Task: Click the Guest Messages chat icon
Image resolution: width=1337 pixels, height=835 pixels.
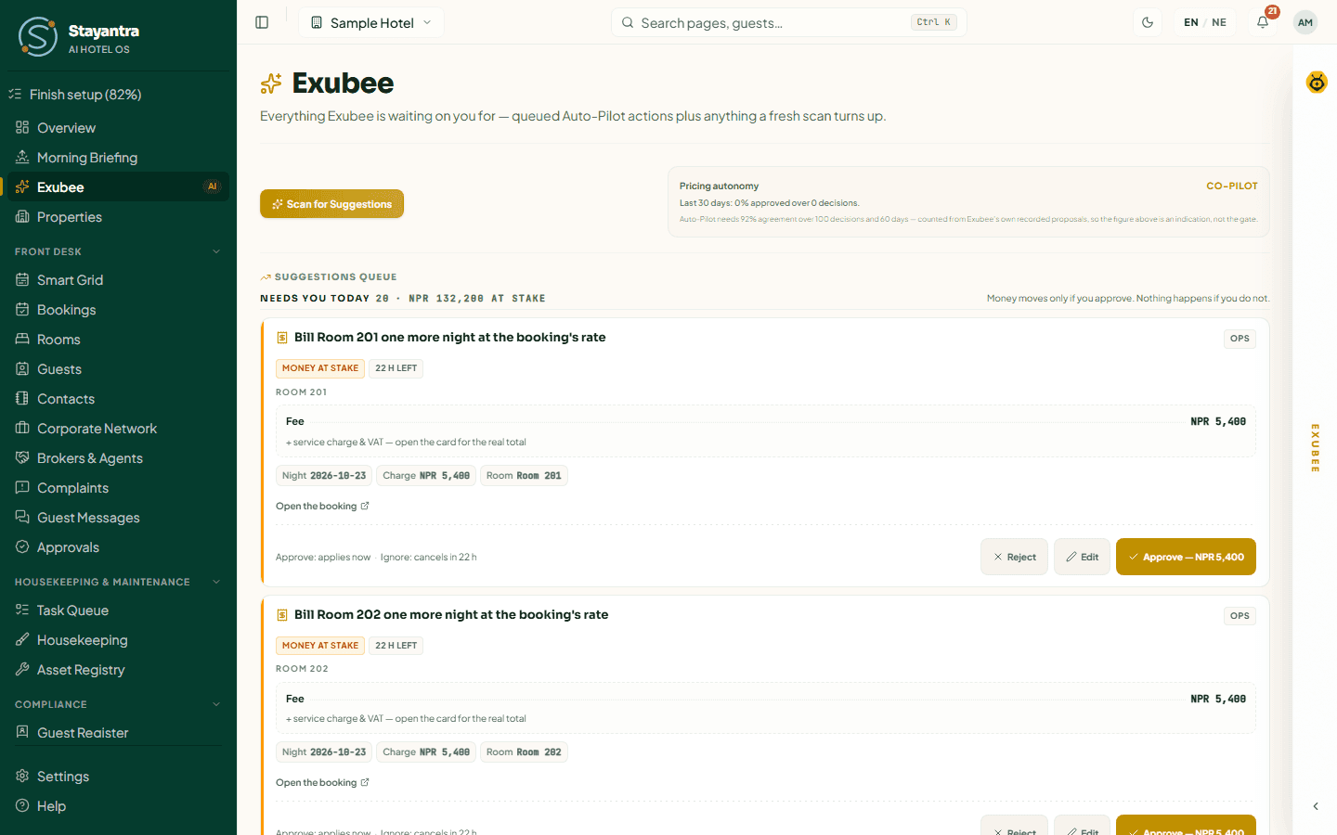Action: pyautogui.click(x=22, y=518)
